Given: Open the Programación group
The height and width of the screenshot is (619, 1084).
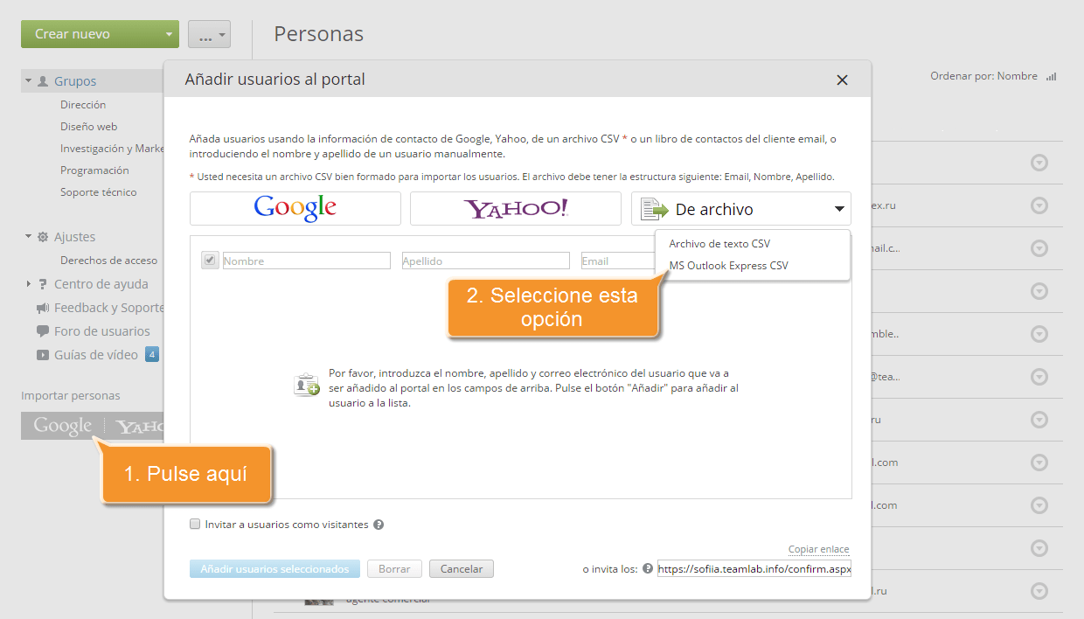Looking at the screenshot, I should 94,170.
